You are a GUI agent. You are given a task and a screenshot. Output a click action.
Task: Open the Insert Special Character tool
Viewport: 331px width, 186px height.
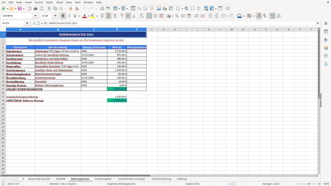click(x=178, y=8)
